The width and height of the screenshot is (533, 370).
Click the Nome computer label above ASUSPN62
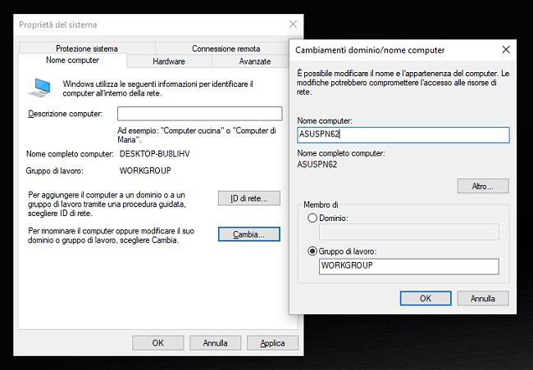[x=325, y=120]
